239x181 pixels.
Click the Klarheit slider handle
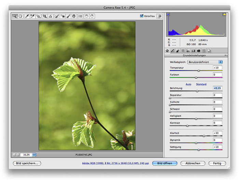[x=204, y=136]
